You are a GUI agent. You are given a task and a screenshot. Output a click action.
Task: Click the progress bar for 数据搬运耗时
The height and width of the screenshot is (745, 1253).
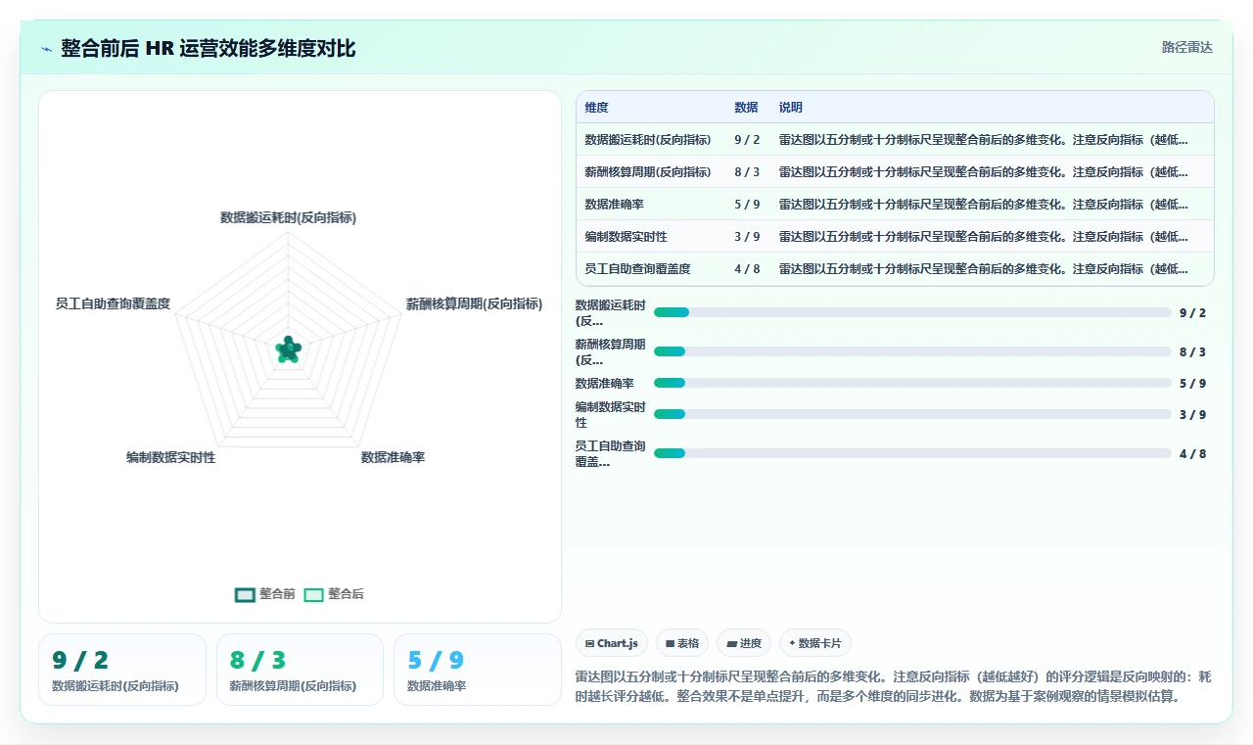point(912,312)
